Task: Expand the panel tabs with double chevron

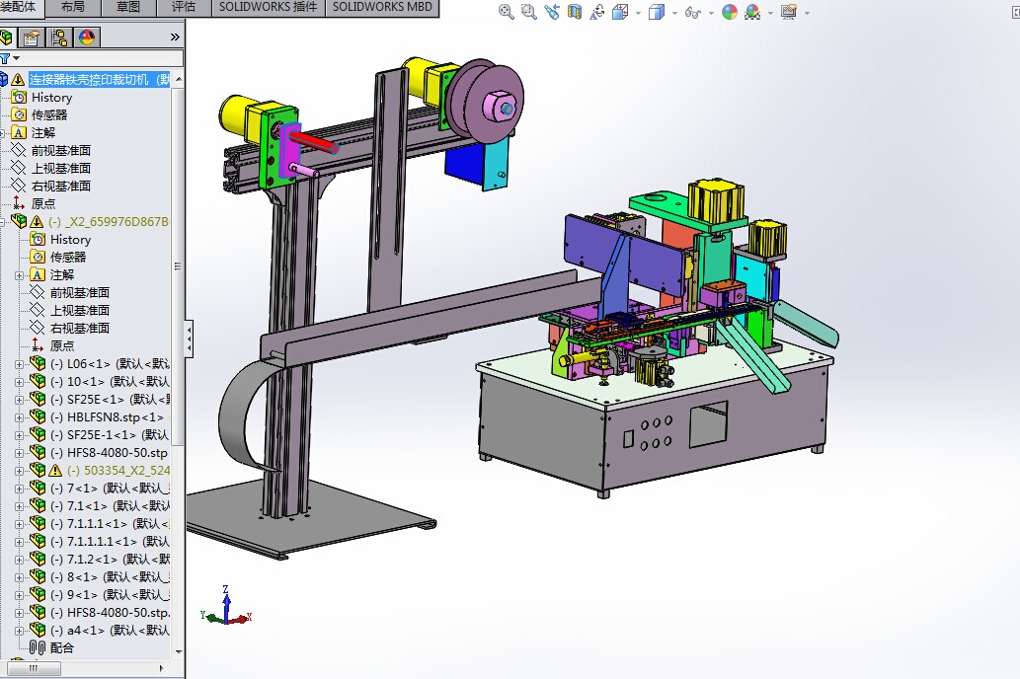Action: point(175,38)
